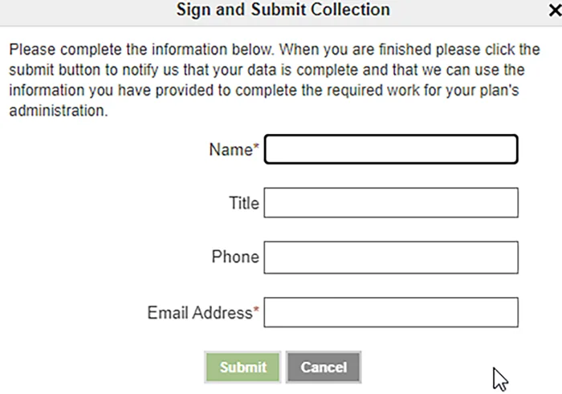562x394 pixels.
Task: Select the Phone input field
Action: pyautogui.click(x=391, y=258)
